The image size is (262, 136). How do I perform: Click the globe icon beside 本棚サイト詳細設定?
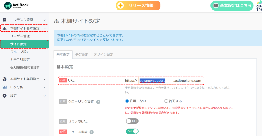(x=5, y=79)
